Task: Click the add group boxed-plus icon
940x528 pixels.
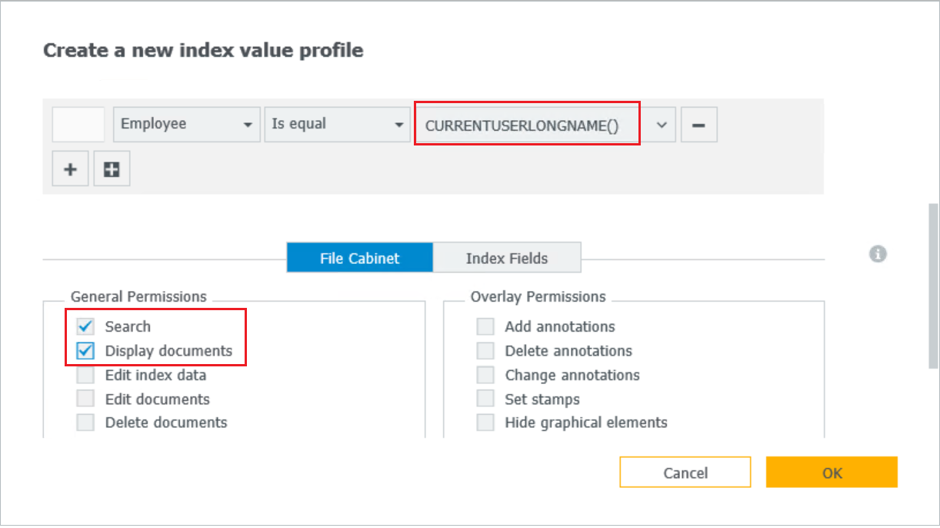Action: pos(112,169)
